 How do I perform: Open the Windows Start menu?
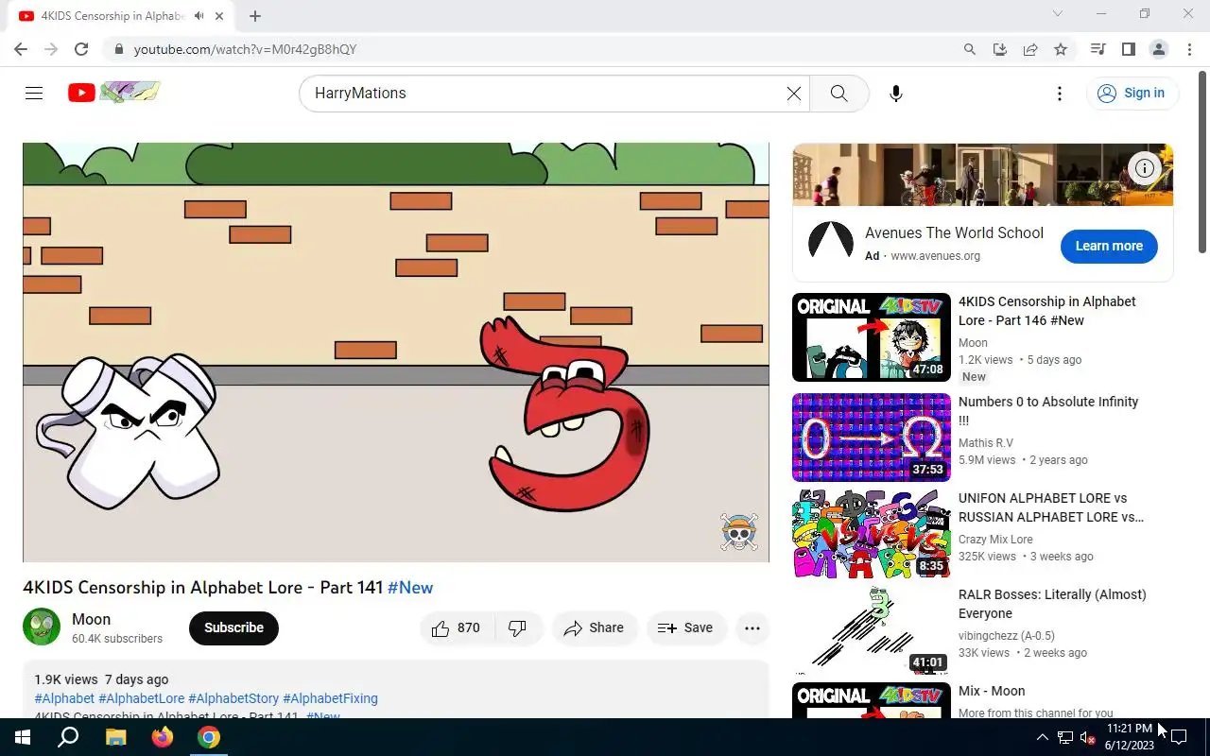pos(23,737)
